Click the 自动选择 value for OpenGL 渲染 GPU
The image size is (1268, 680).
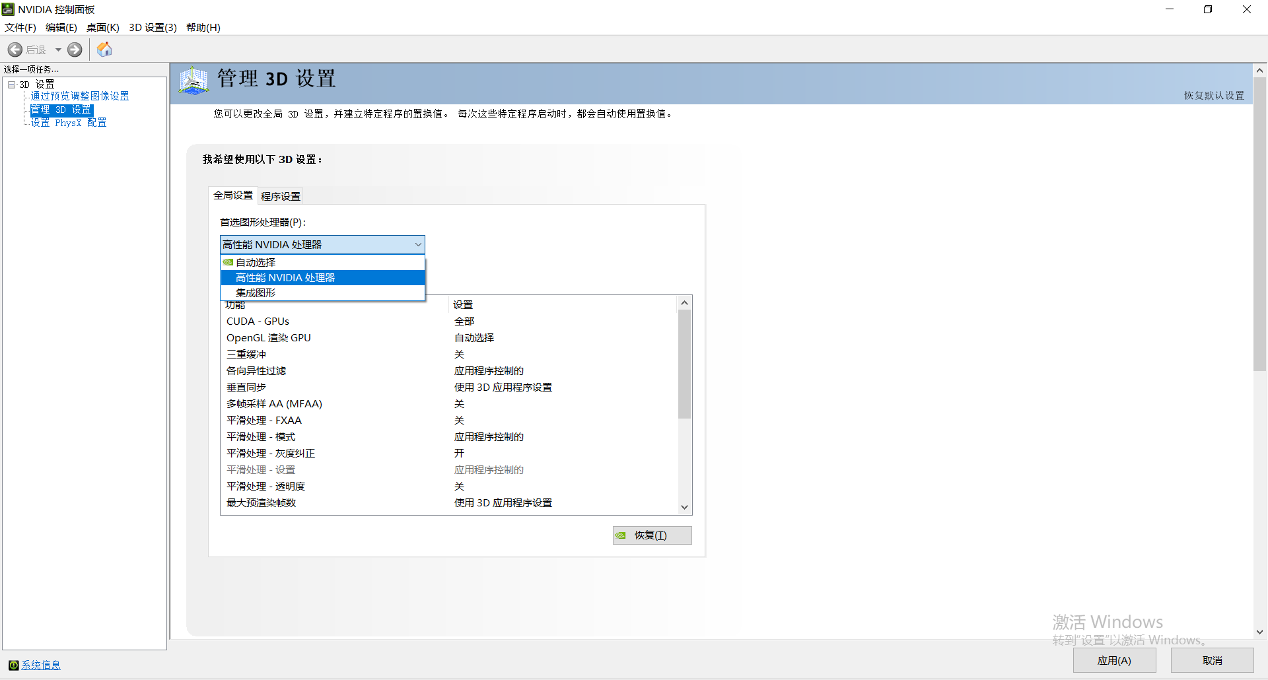pyautogui.click(x=474, y=338)
